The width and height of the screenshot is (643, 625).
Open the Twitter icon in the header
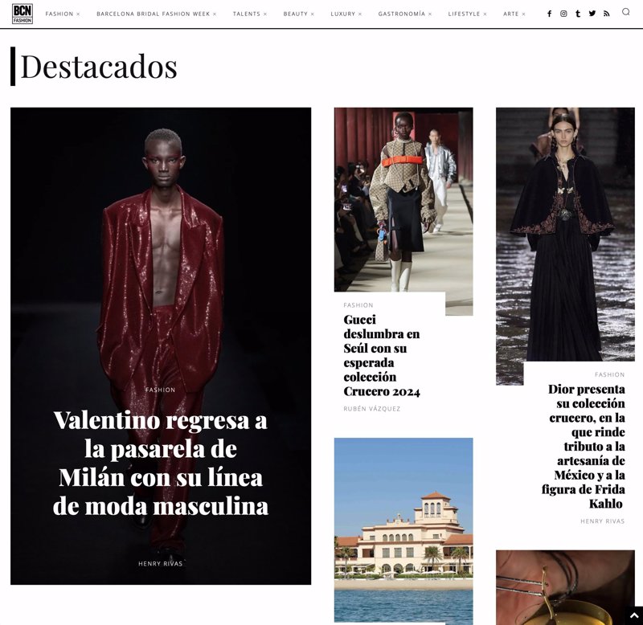[x=591, y=13]
